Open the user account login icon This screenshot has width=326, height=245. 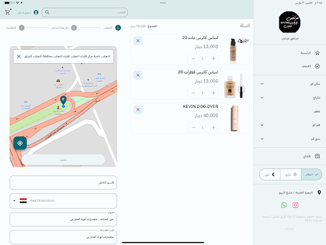pyautogui.click(x=36, y=13)
